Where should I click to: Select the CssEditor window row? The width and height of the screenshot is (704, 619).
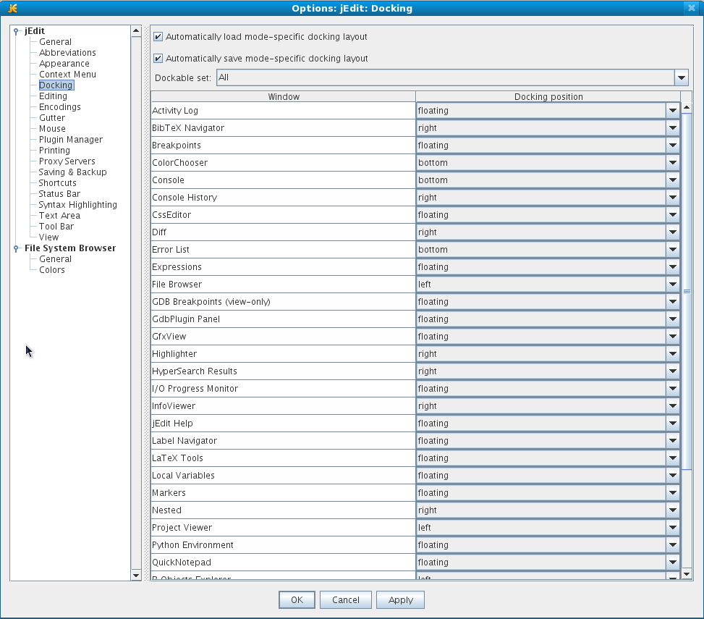click(x=284, y=215)
